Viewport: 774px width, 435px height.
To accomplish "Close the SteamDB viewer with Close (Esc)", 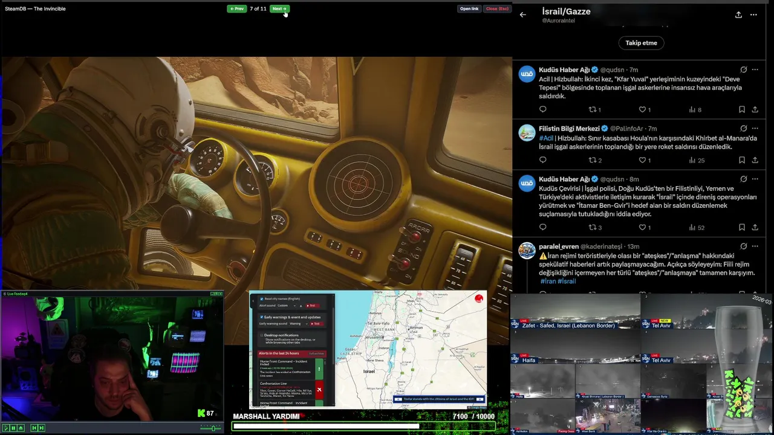I will point(497,8).
